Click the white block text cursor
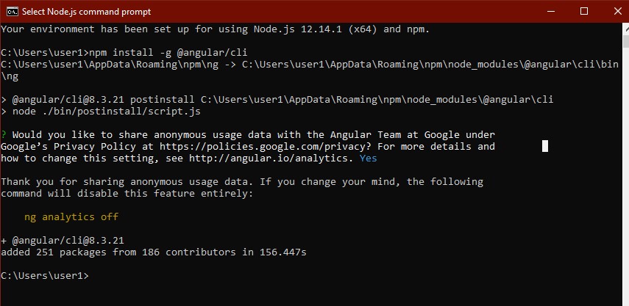Viewport: 629px width, 306px height. (545, 146)
